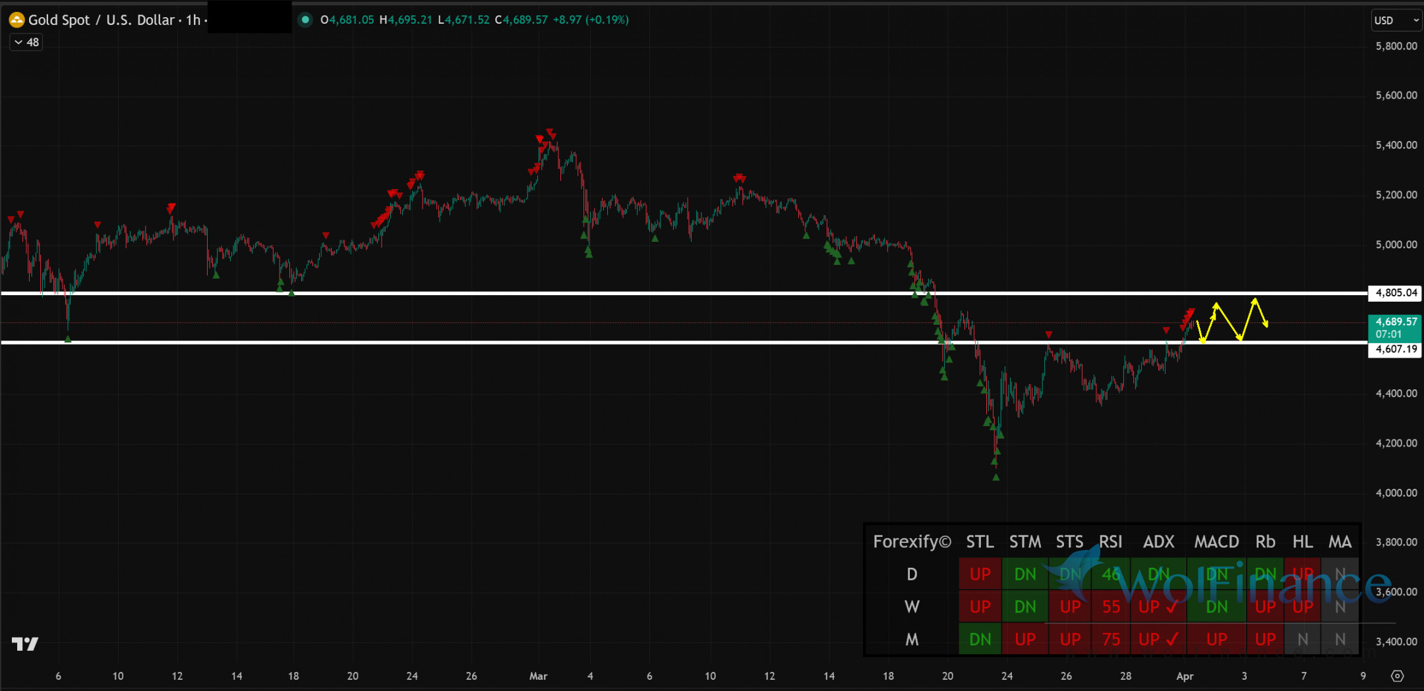
Task: Click monthly RSI cell showing 75
Action: tap(1111, 639)
